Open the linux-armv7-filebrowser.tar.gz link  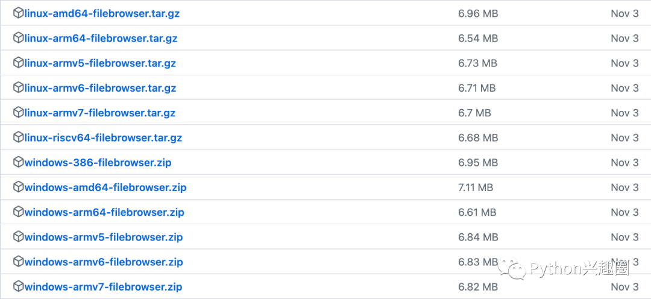click(100, 113)
